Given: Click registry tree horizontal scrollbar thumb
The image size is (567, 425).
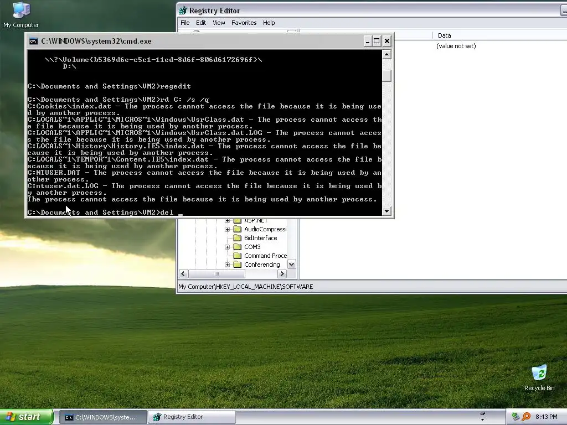Looking at the screenshot, I should click(217, 274).
